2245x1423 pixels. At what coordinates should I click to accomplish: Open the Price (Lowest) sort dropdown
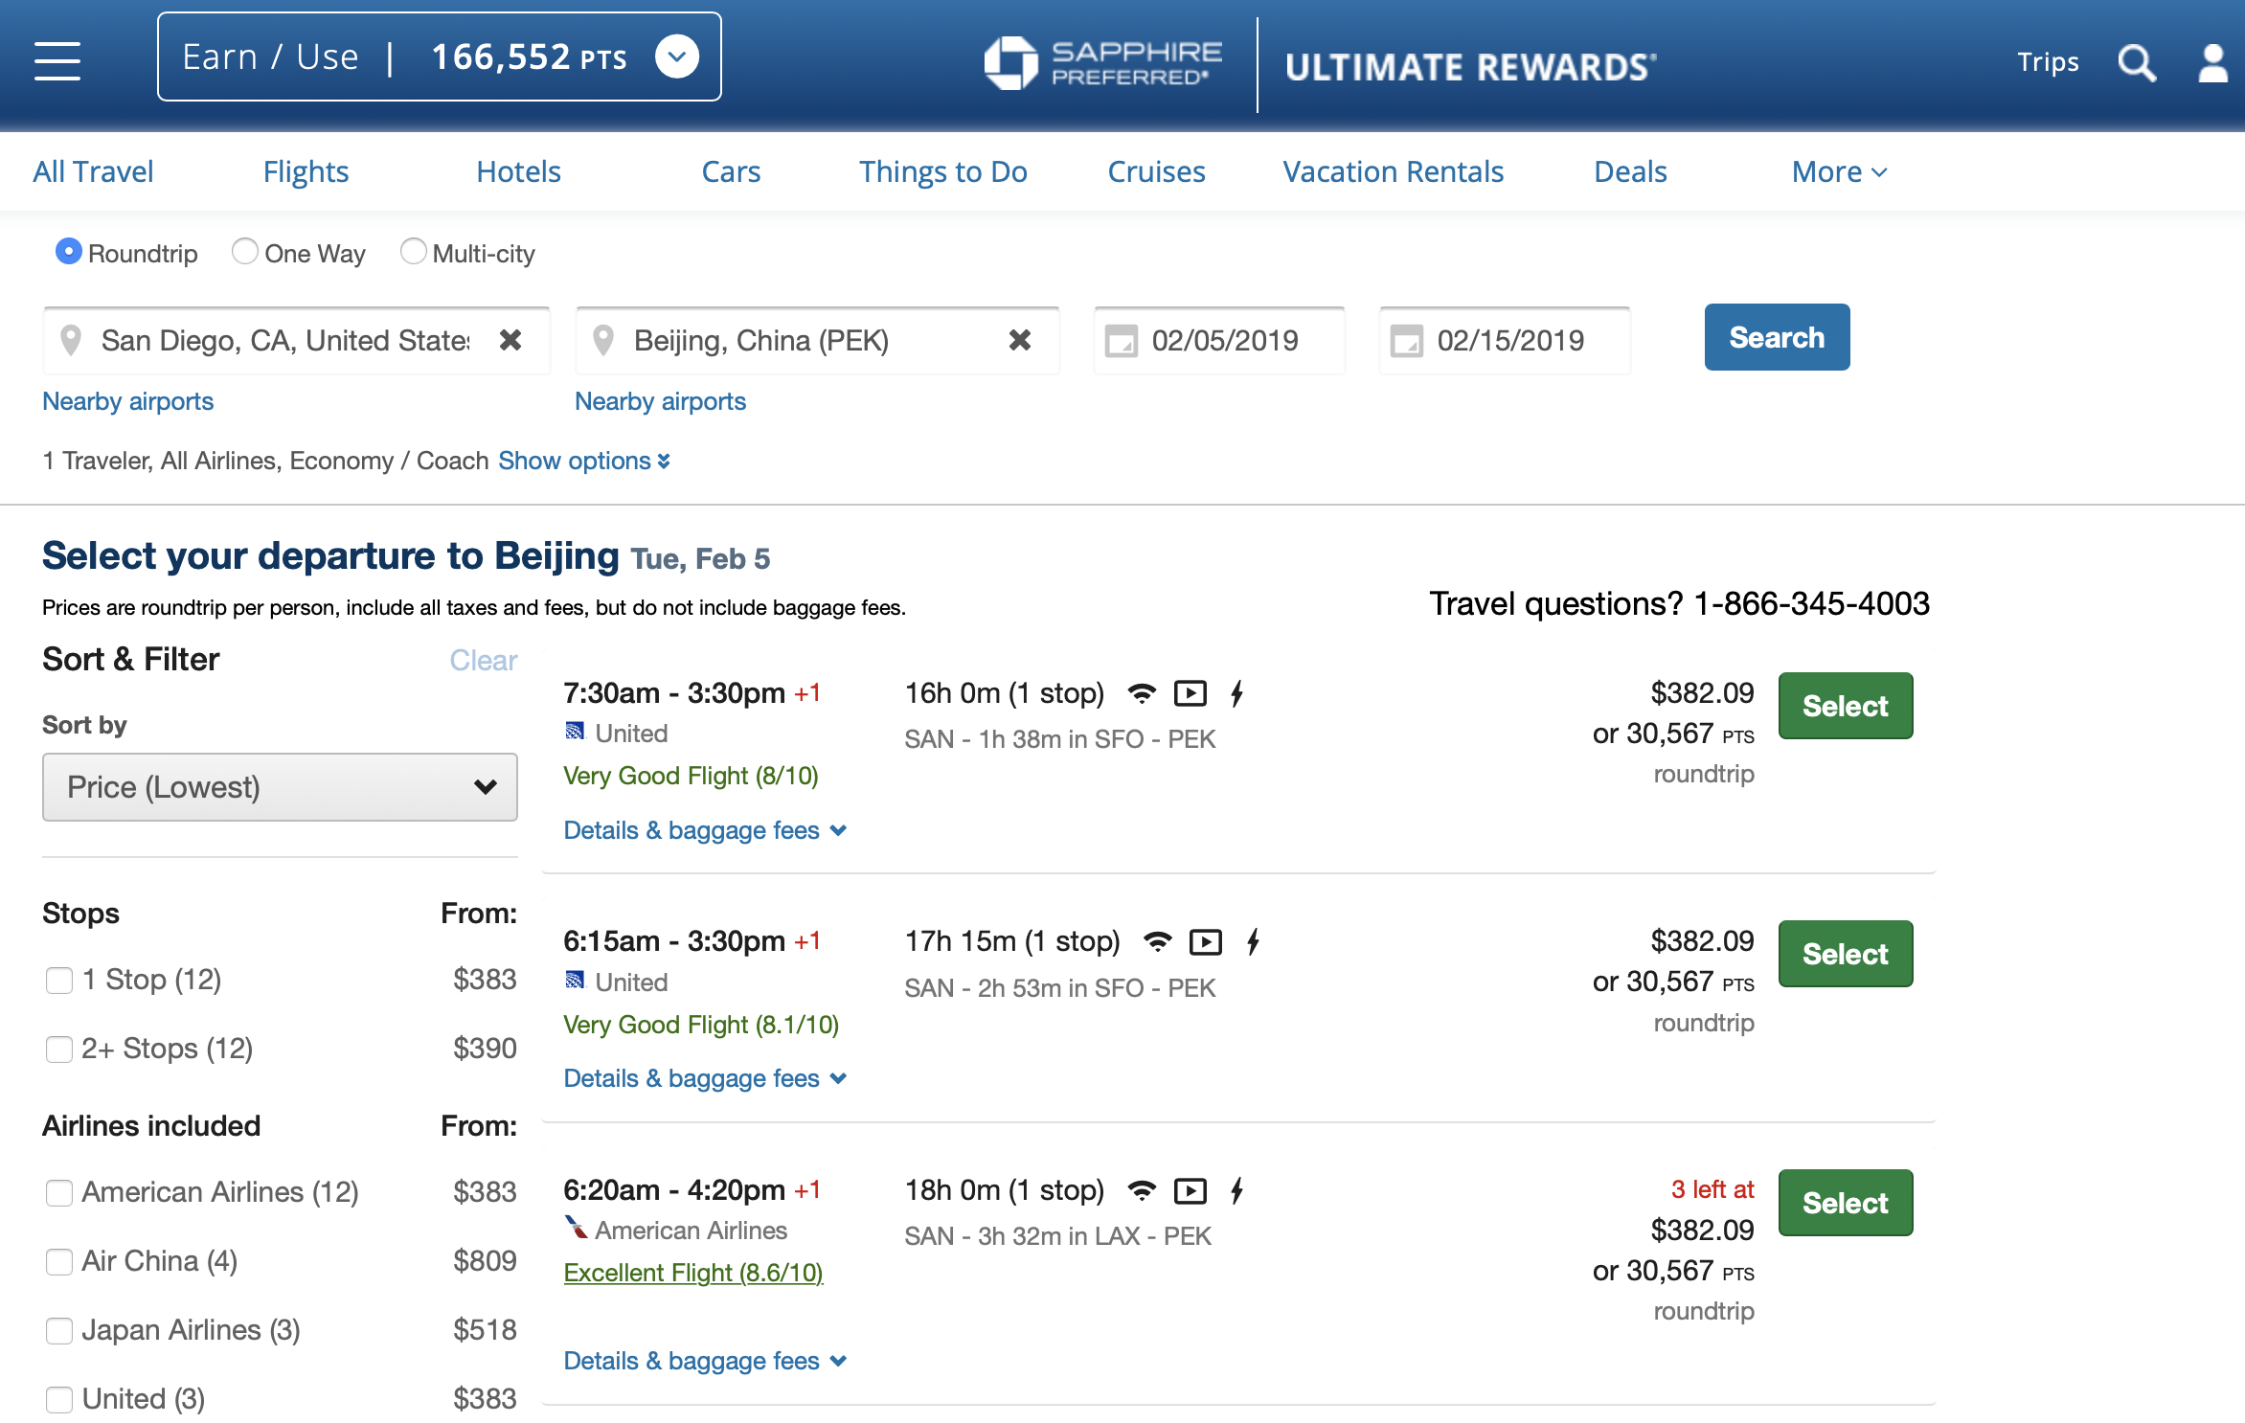[280, 787]
